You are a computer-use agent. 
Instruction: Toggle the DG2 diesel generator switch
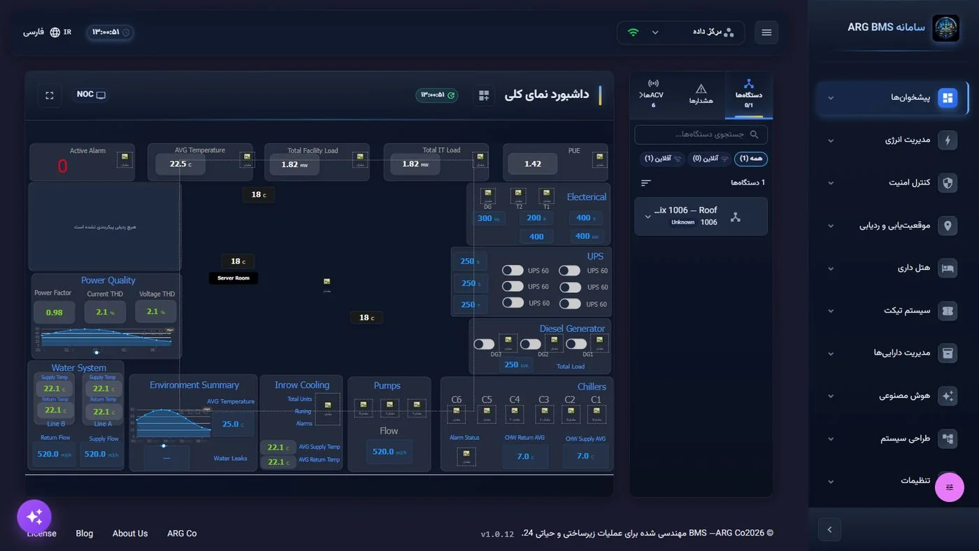(x=531, y=344)
